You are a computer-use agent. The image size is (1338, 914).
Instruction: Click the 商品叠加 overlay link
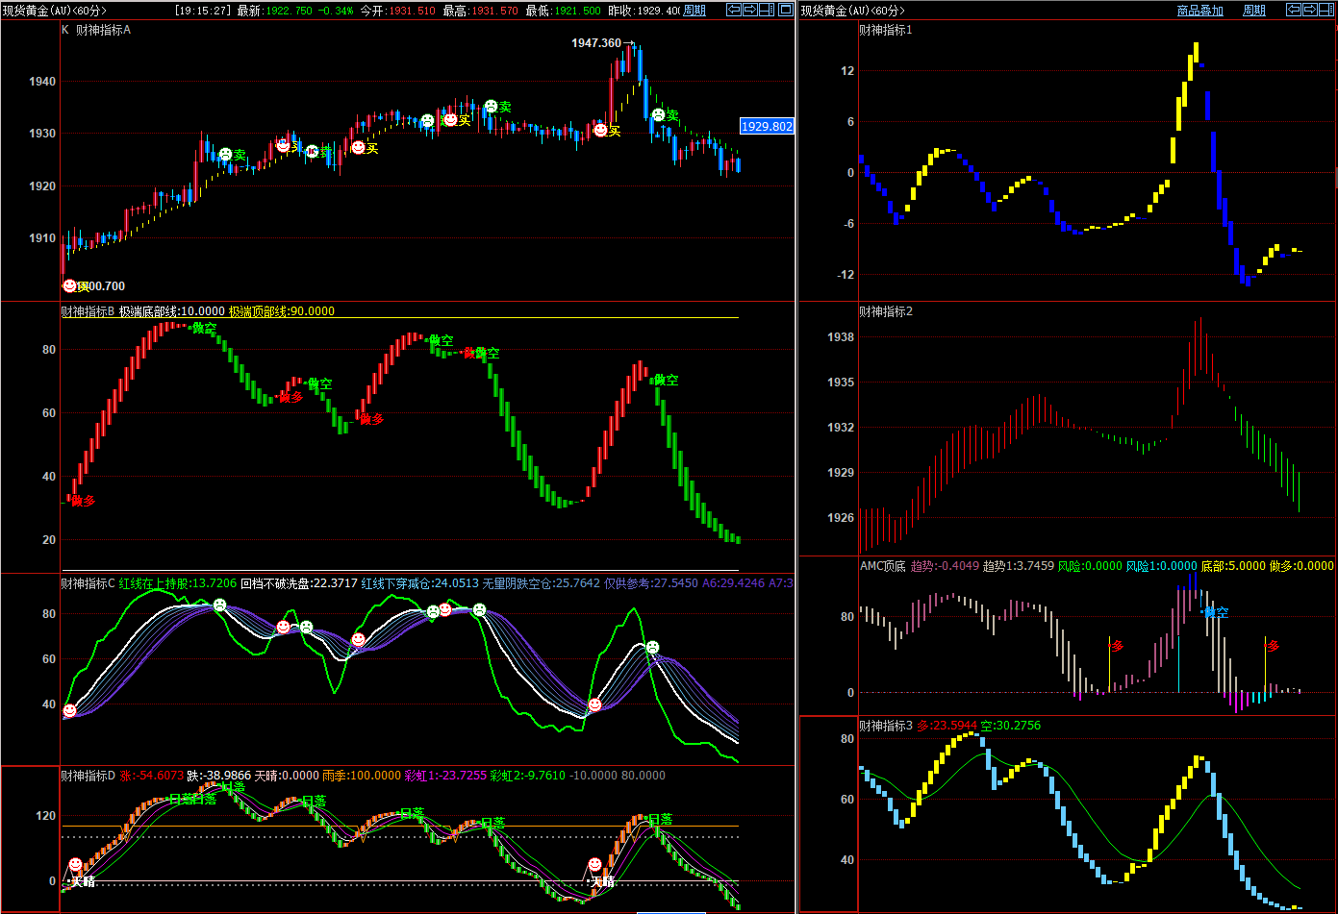1200,11
